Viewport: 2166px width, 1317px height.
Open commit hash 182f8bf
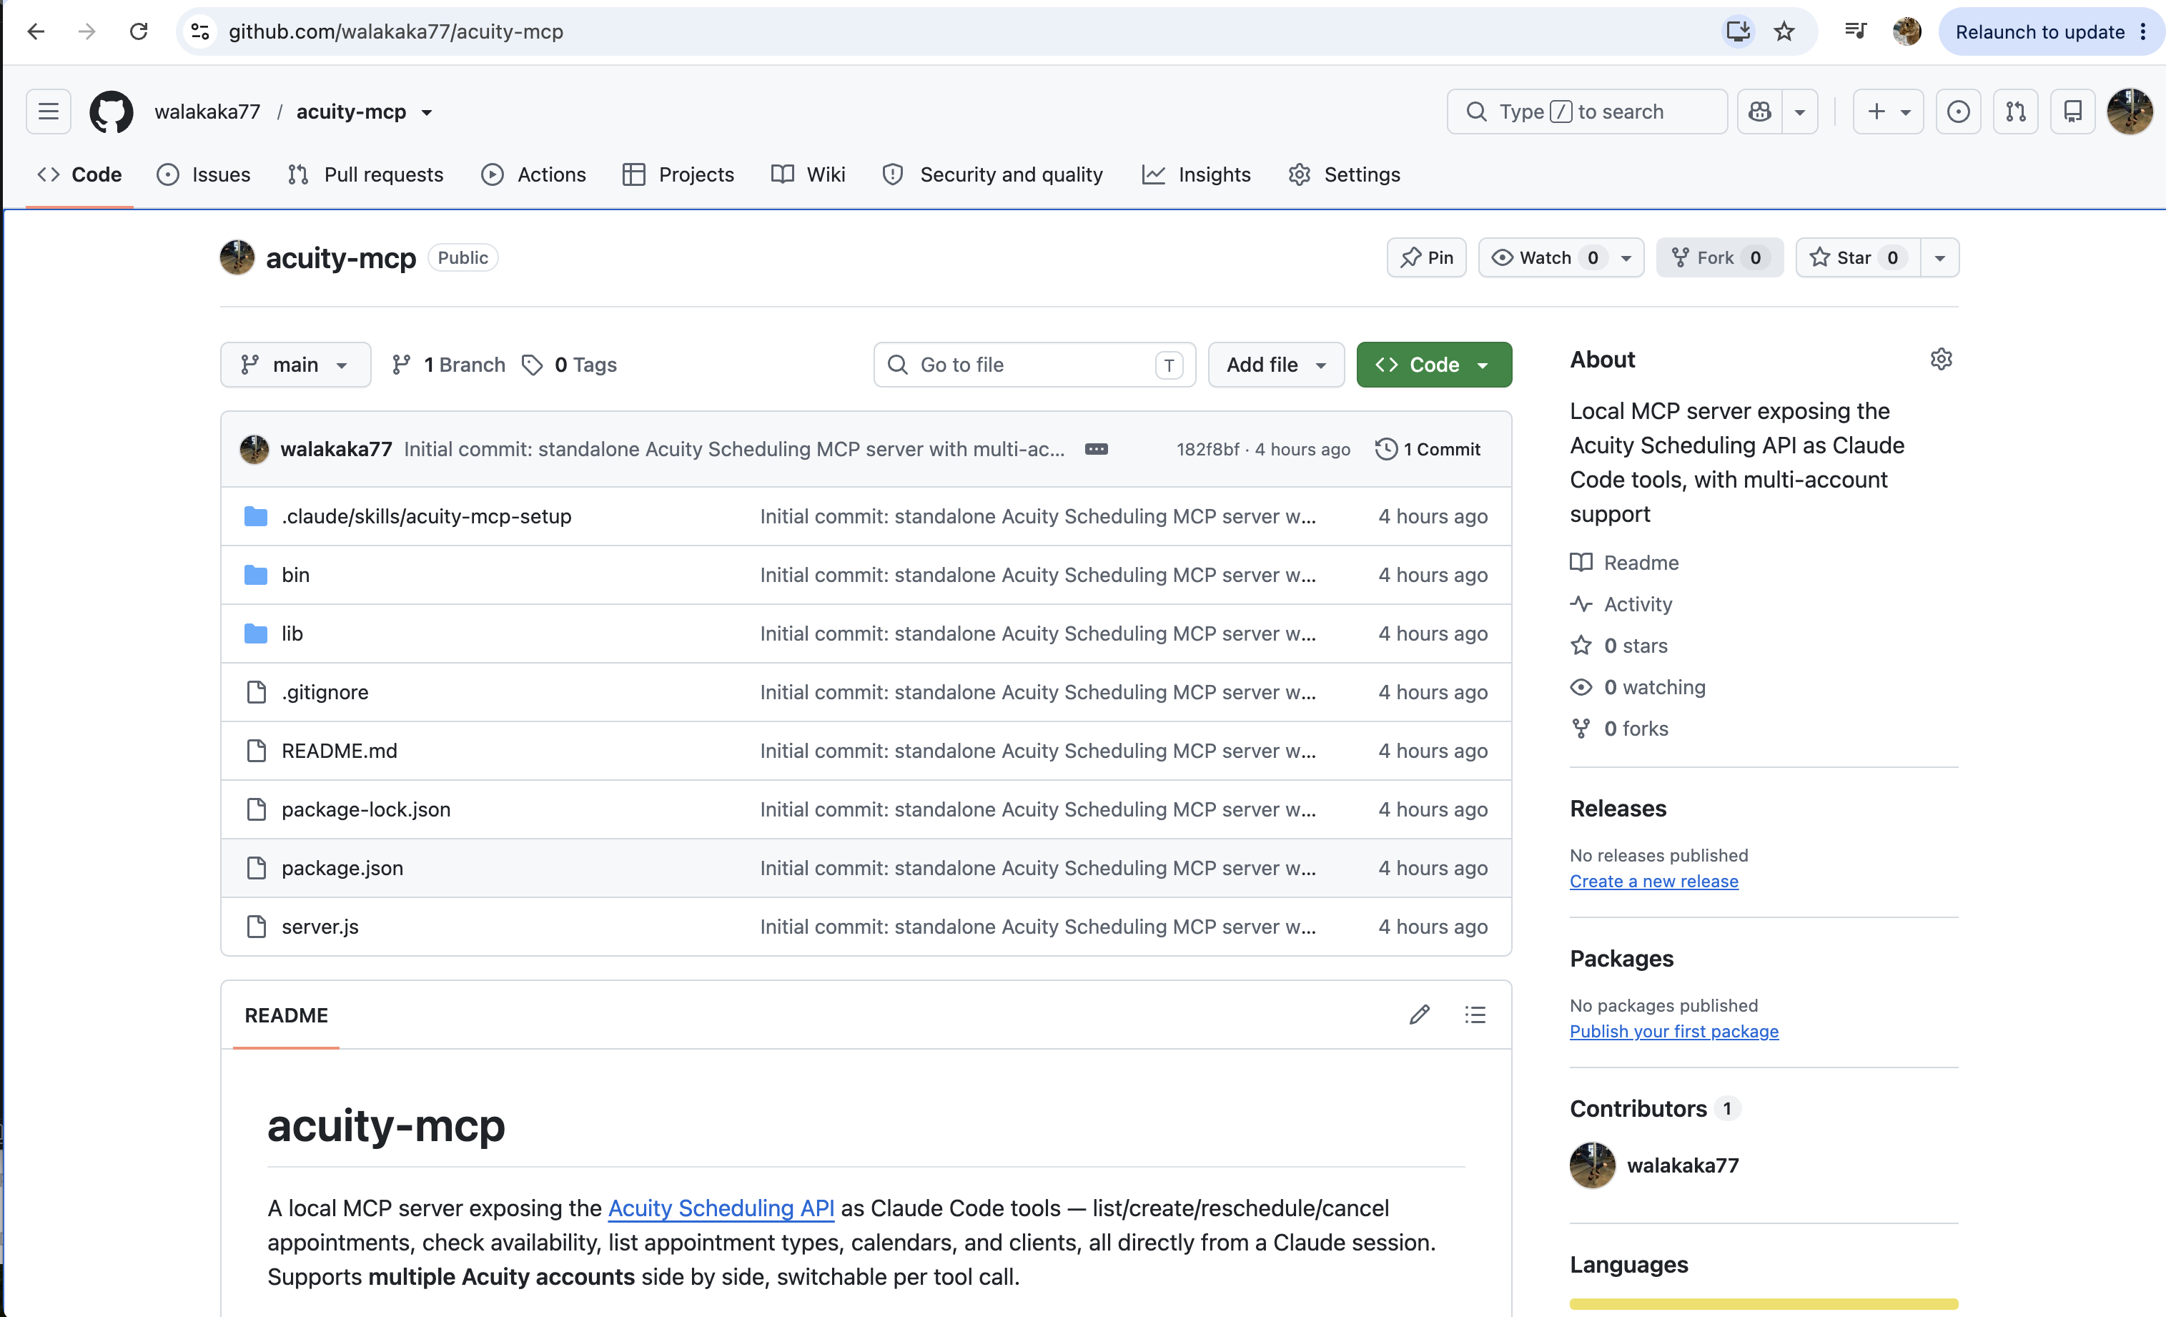click(x=1208, y=449)
